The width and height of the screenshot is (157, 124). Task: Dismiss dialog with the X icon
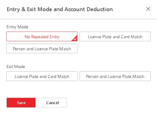coord(148,9)
